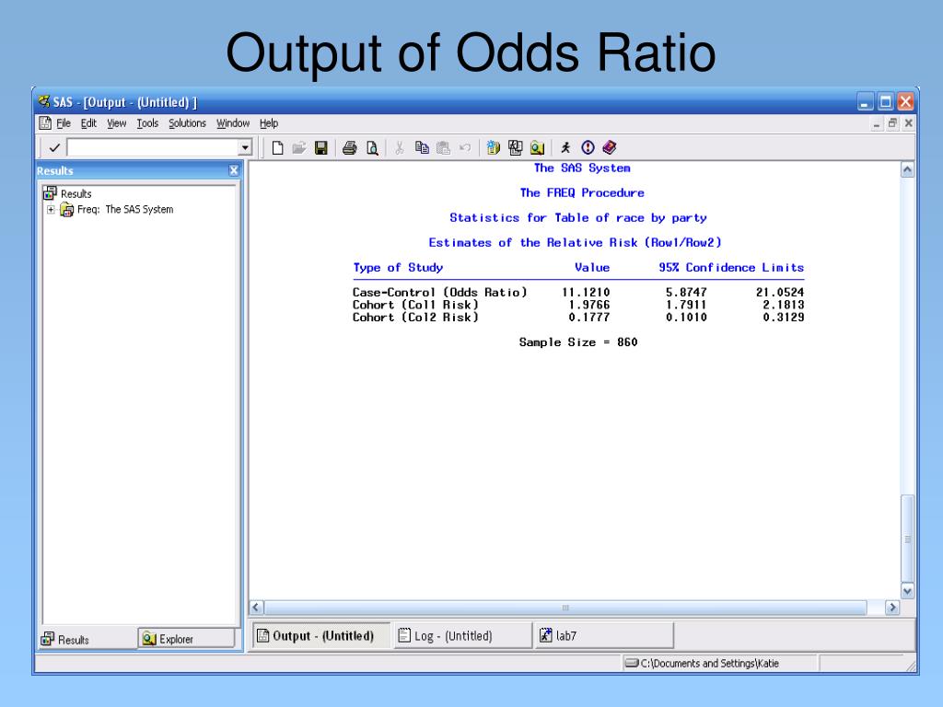
Task: Select the lab7 window tab
Action: pyautogui.click(x=604, y=635)
